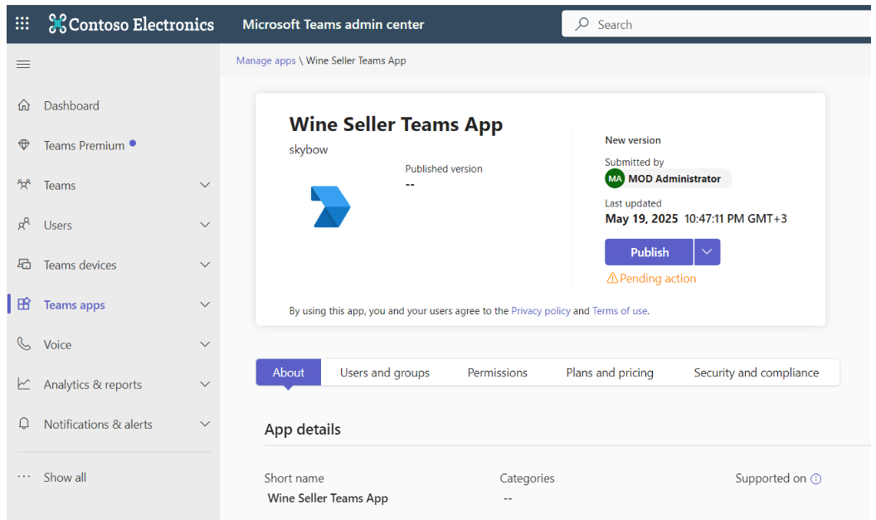Open the Terms of use link
This screenshot has height=520, width=876.
(x=620, y=310)
